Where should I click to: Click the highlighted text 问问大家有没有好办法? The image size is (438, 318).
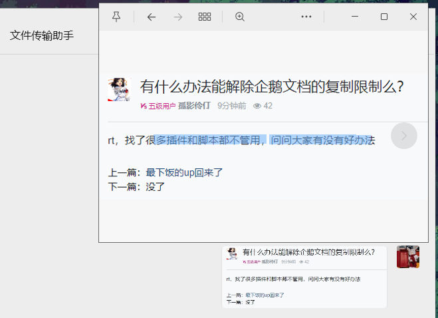(323, 140)
